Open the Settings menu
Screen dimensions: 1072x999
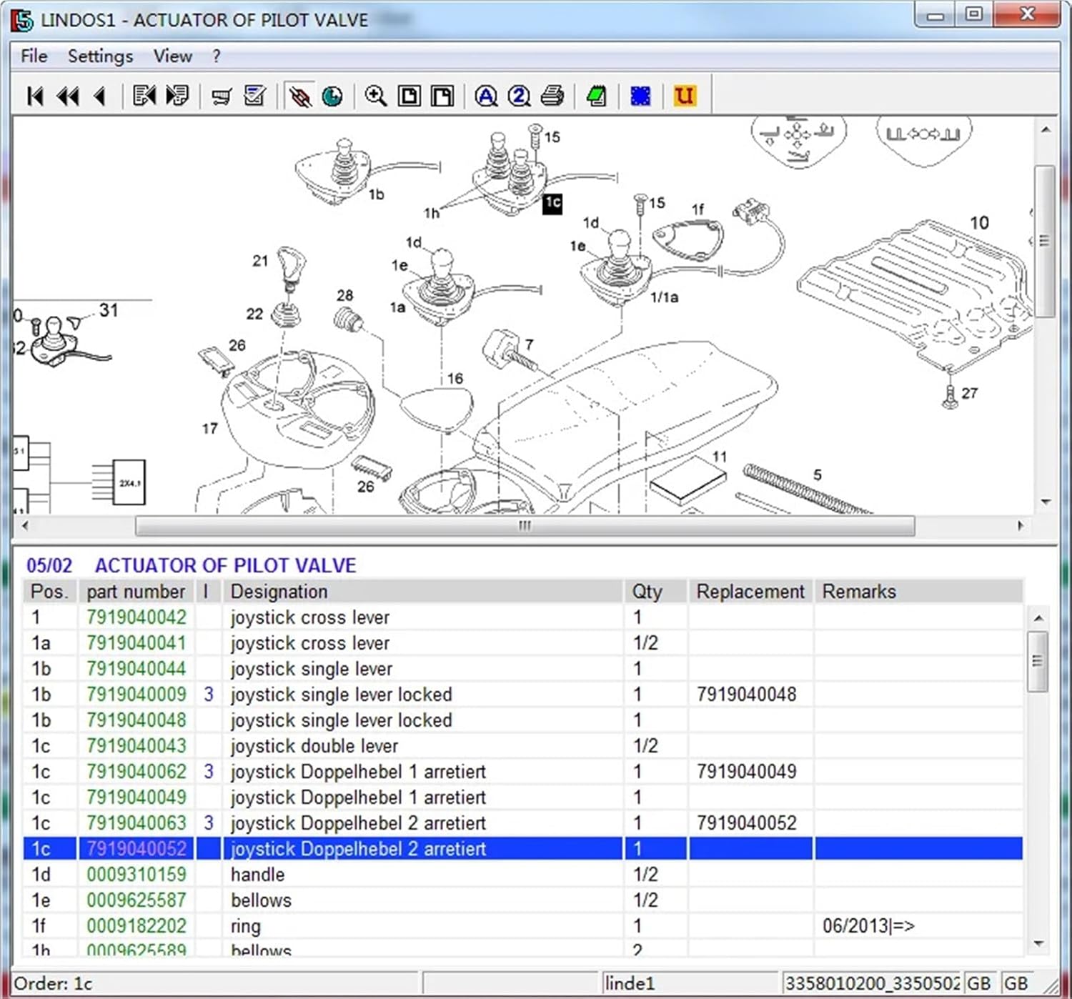click(100, 56)
